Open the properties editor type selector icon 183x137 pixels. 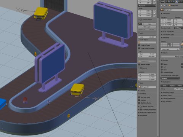pyautogui.click(x=162, y=2)
